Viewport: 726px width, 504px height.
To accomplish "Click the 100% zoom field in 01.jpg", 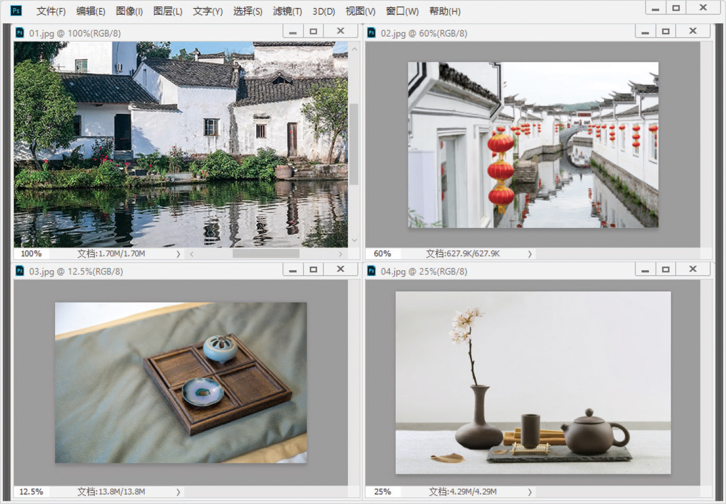I will [x=31, y=253].
